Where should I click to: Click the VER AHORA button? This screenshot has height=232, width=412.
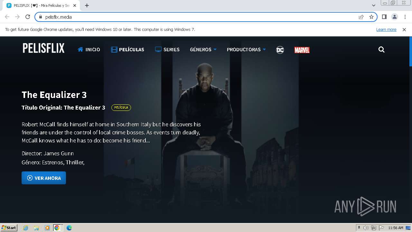point(44,178)
